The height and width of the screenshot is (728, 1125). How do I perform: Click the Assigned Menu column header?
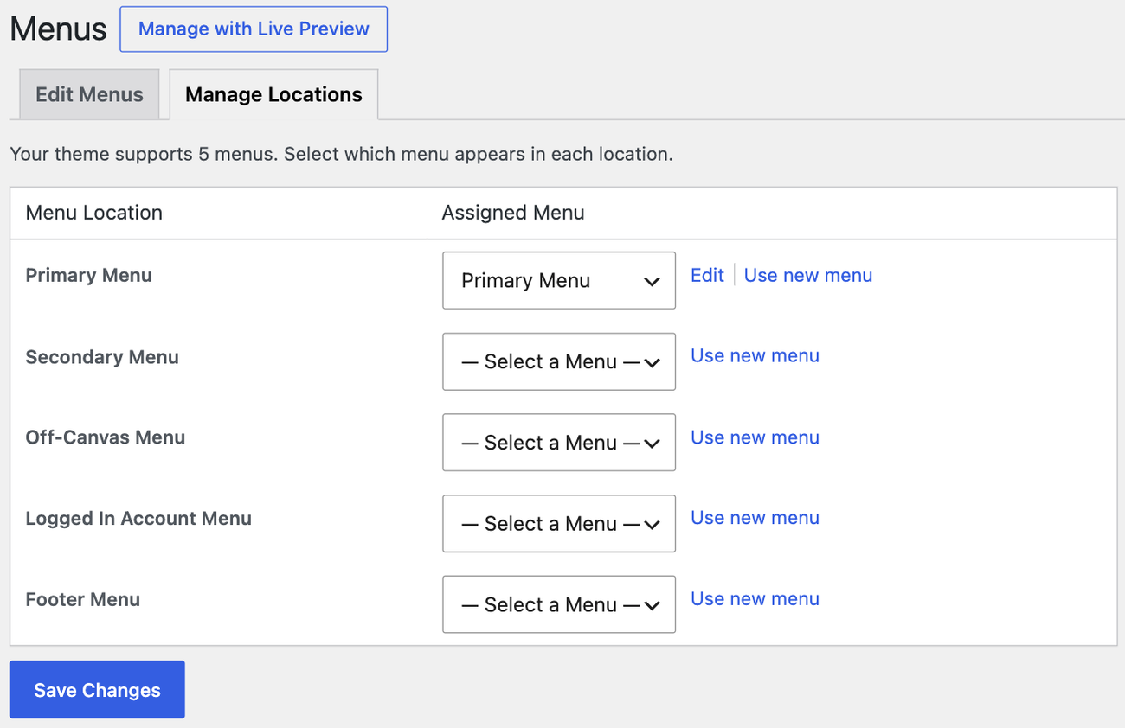(x=513, y=213)
